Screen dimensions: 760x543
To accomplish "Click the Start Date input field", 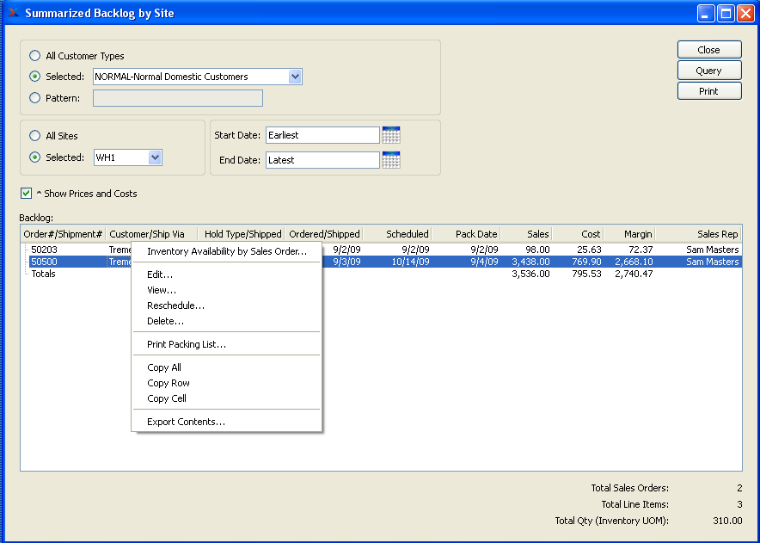I will (322, 135).
